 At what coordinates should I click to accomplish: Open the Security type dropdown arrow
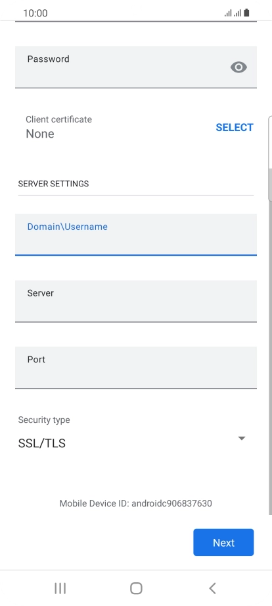(x=242, y=438)
